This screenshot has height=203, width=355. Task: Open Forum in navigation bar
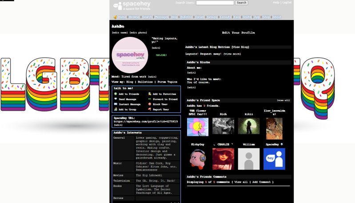click(x=199, y=17)
